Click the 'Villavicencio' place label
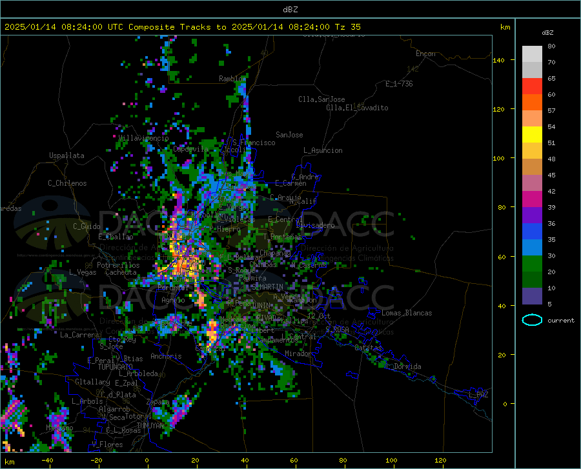 pos(143,138)
